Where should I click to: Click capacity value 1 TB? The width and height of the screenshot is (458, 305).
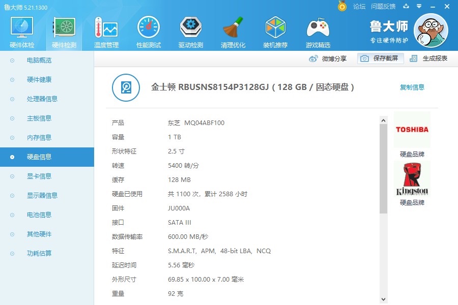[x=175, y=137]
